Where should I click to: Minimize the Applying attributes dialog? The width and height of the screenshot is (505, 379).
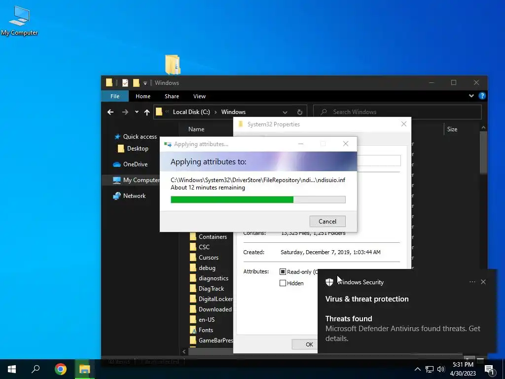300,144
